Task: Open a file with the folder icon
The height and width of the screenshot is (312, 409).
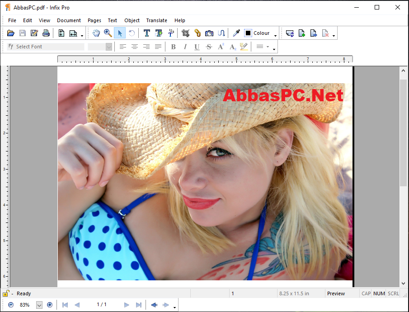Action: point(11,33)
